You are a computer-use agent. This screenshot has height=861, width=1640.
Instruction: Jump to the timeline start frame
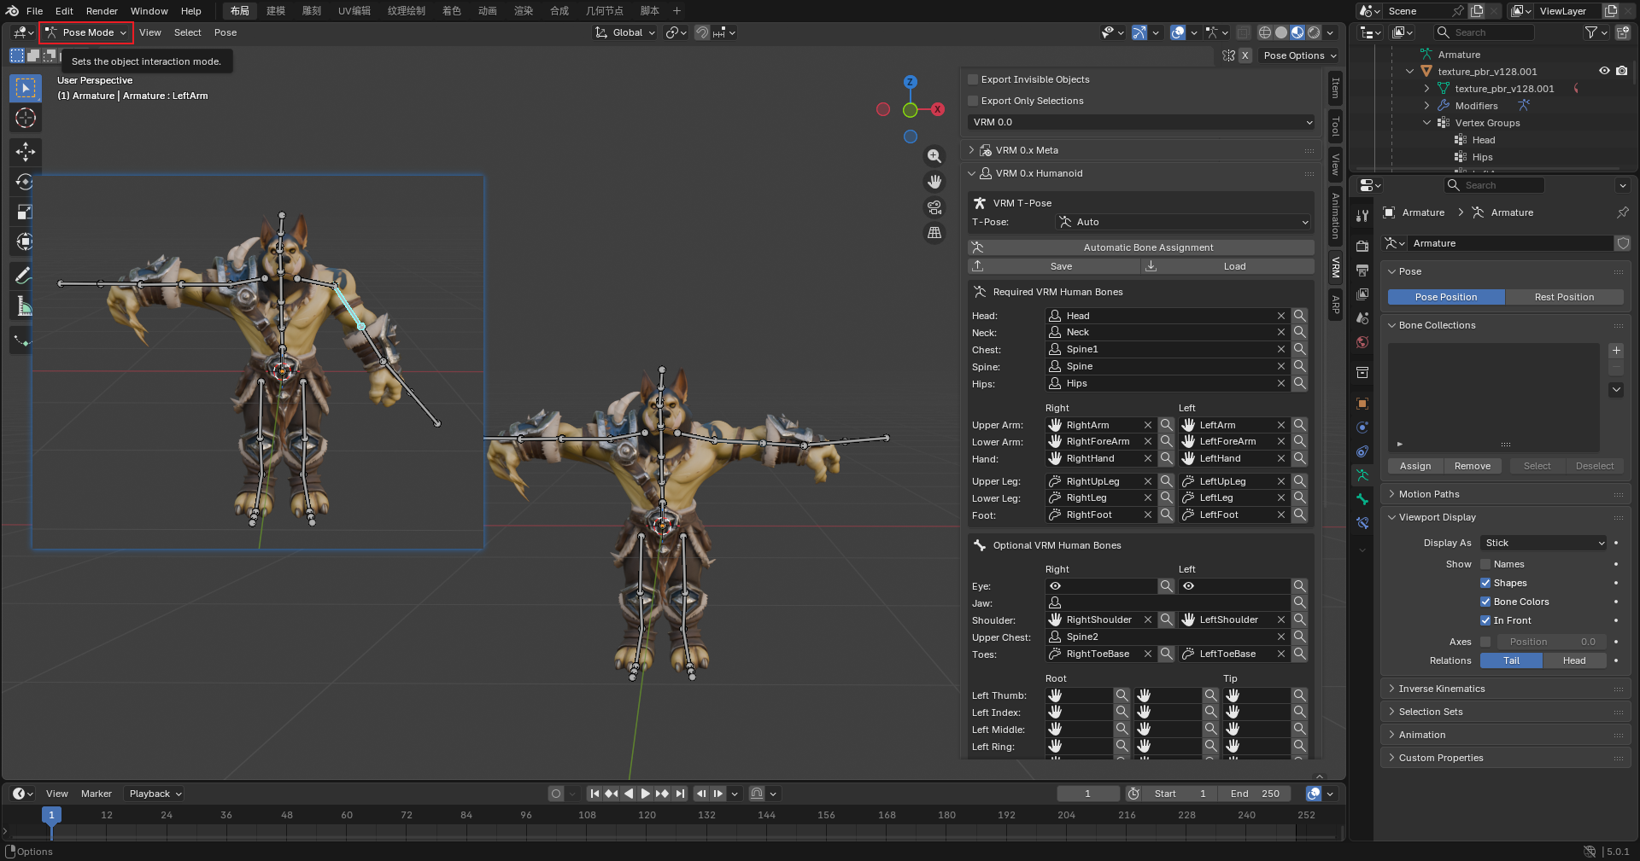click(x=594, y=794)
